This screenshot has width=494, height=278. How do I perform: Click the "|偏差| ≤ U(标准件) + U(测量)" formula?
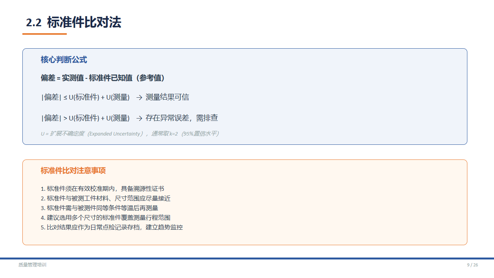(85, 97)
